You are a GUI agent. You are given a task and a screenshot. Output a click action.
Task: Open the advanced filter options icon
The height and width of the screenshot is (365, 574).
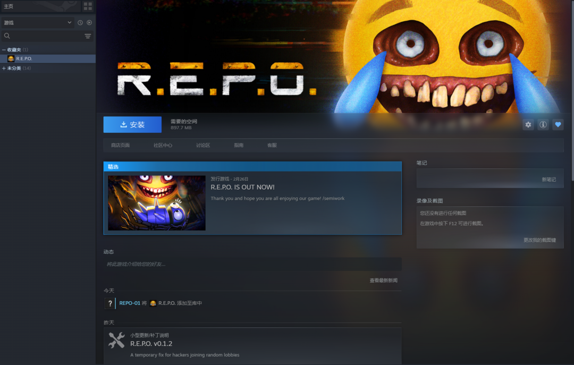(x=88, y=36)
